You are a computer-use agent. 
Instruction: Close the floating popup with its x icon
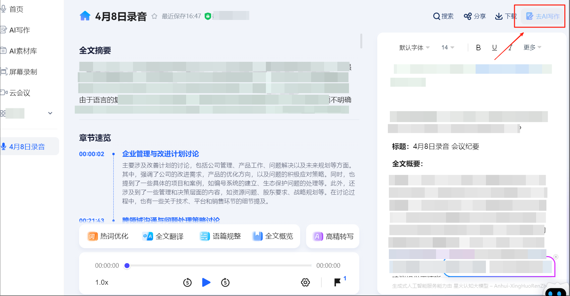tap(556, 257)
